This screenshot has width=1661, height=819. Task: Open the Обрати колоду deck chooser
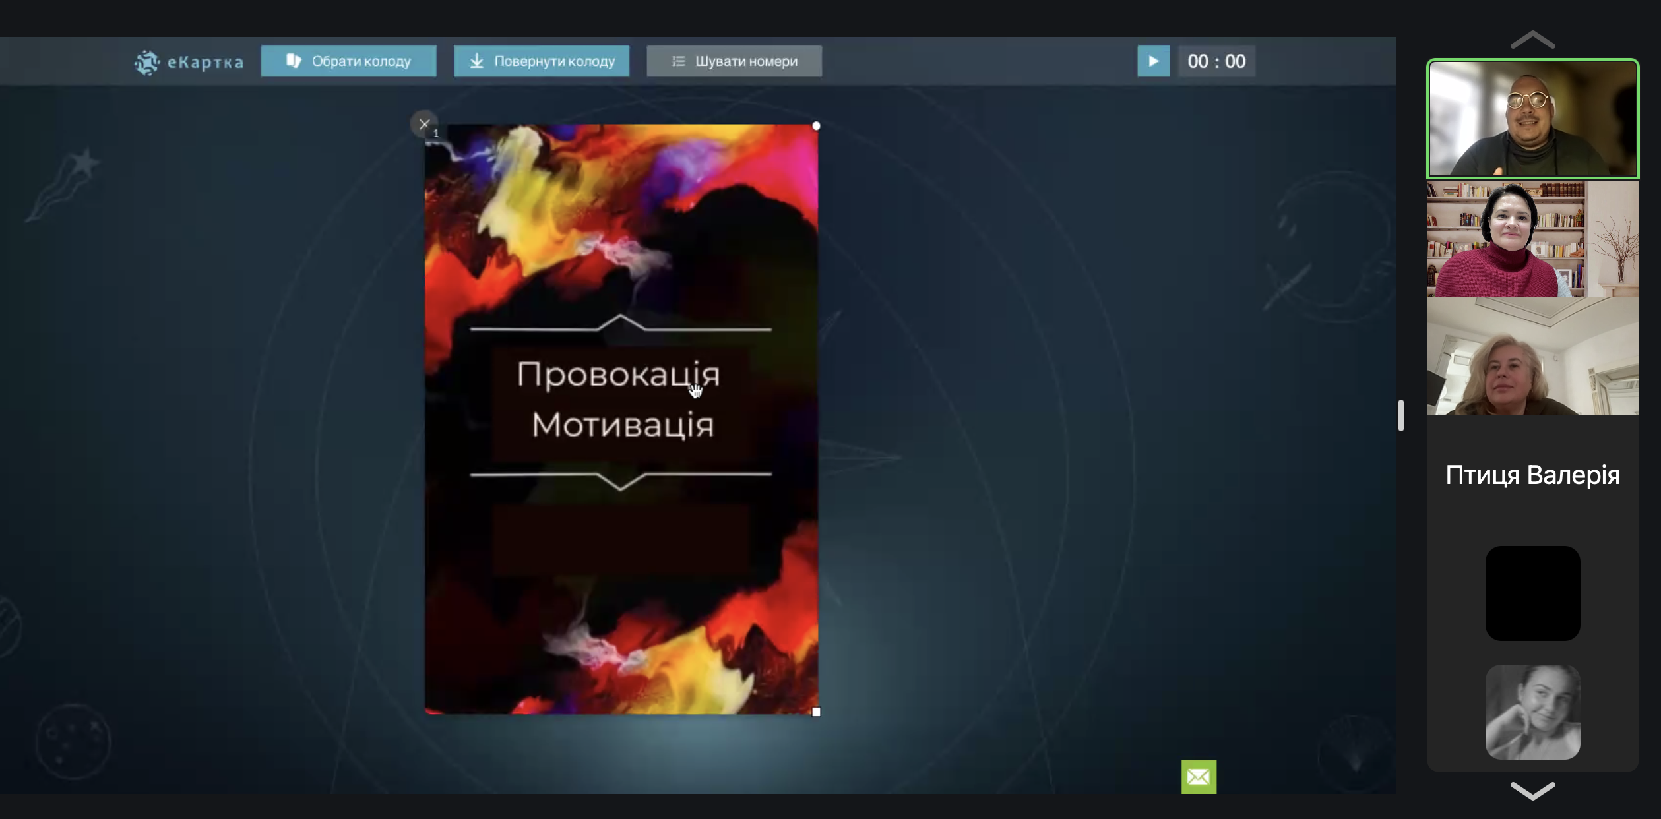coord(348,61)
